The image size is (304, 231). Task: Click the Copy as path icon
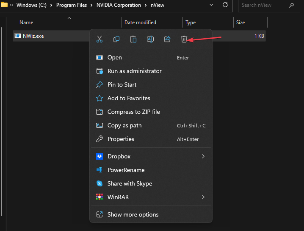point(99,125)
